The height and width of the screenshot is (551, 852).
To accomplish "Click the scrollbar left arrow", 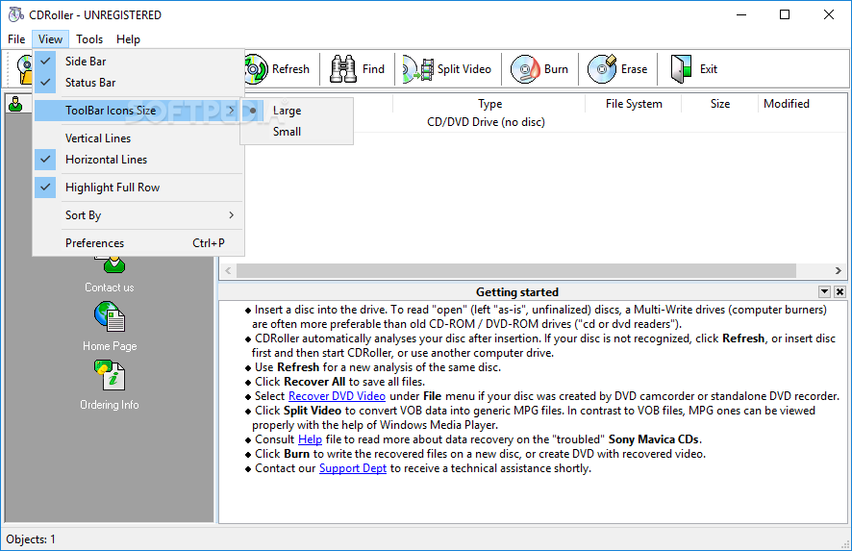I will tap(228, 270).
